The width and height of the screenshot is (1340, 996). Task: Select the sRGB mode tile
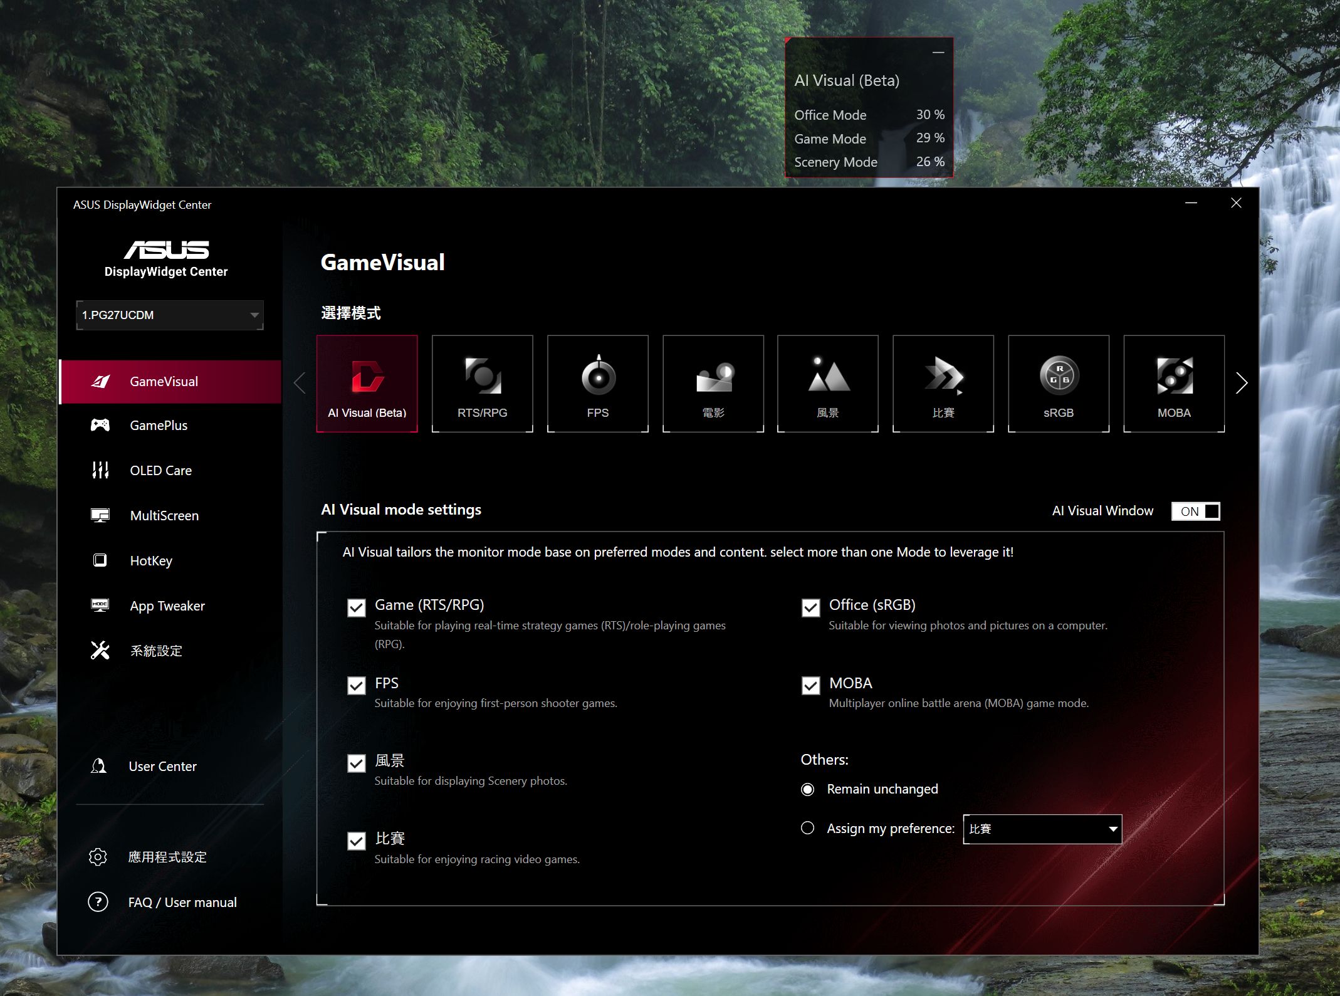coord(1058,383)
